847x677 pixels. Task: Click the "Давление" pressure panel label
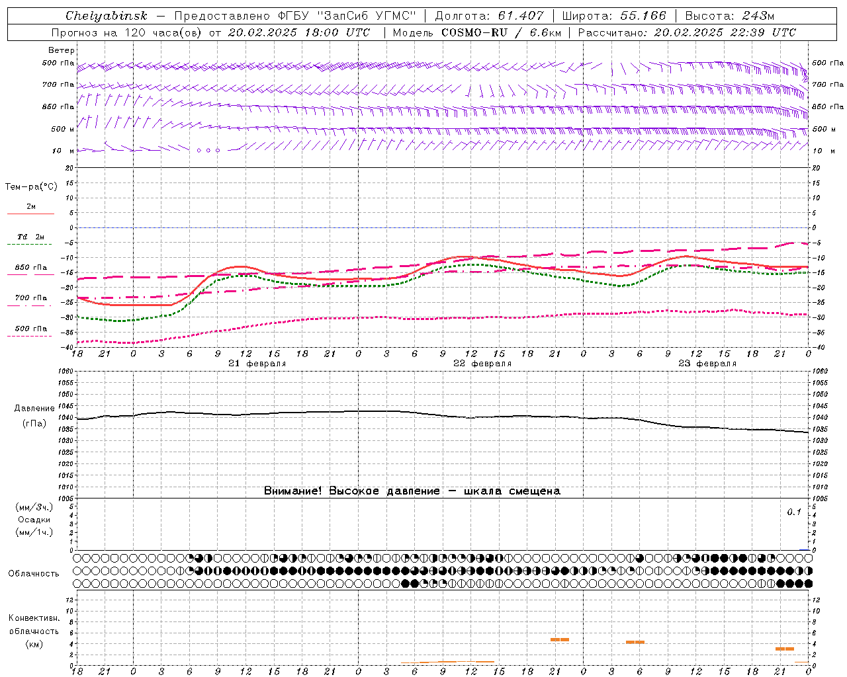(34, 409)
